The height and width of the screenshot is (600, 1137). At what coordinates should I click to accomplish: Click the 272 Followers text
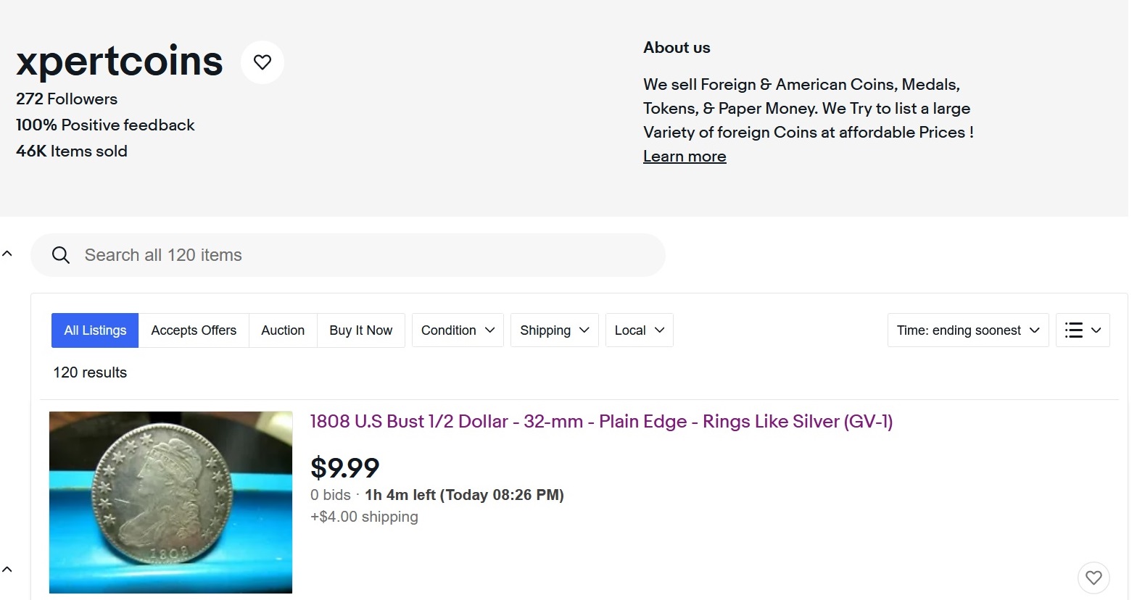(67, 99)
